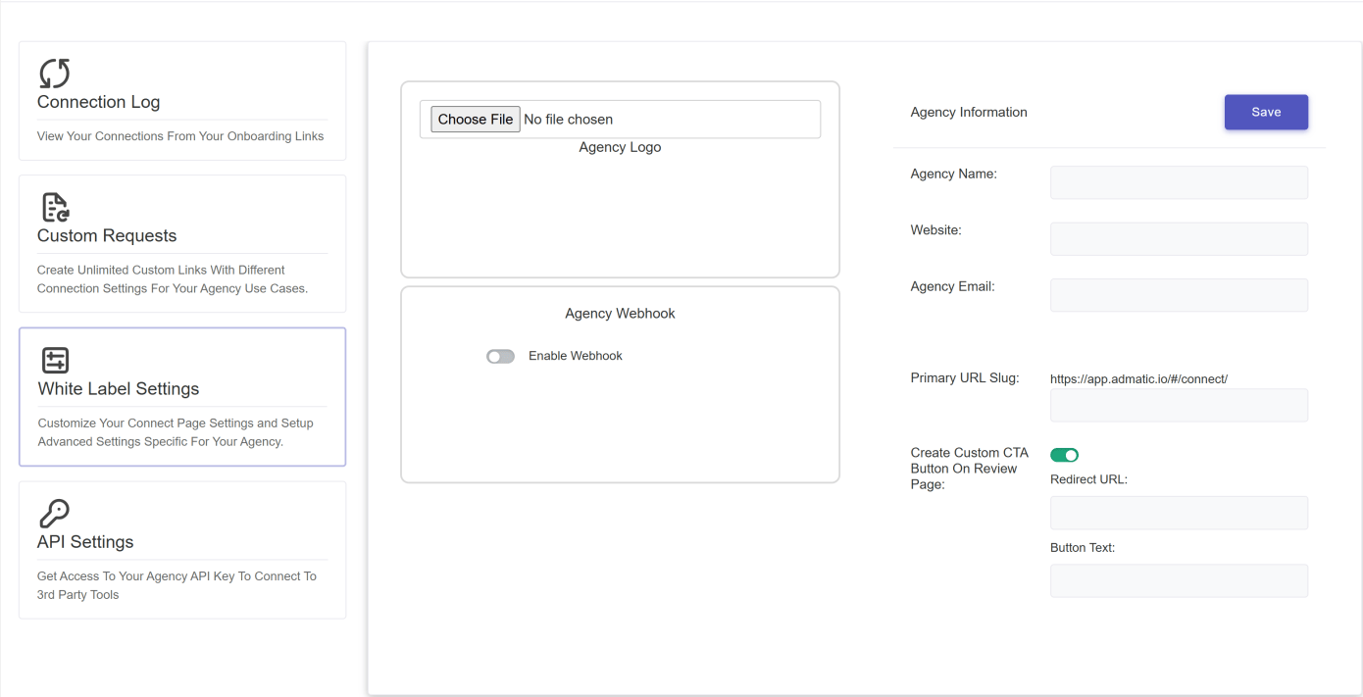This screenshot has width=1363, height=697.
Task: Select the Redirect URL input field
Action: 1179,513
